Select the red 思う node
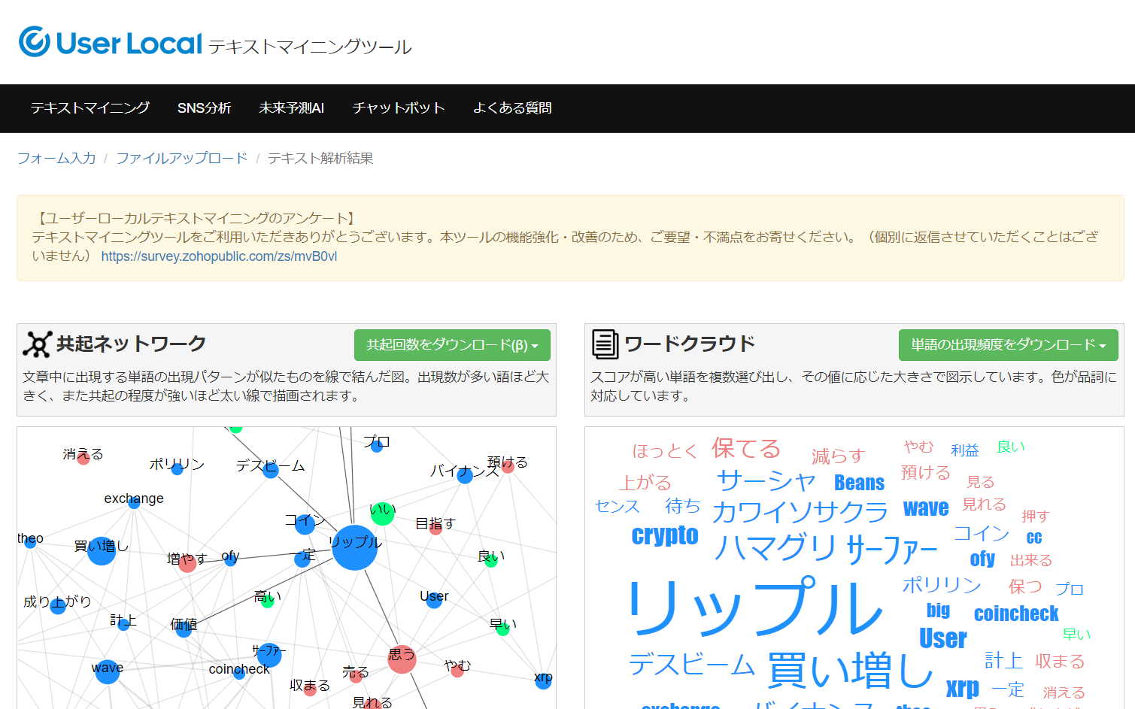Viewport: 1135px width, 709px height. pos(402,659)
